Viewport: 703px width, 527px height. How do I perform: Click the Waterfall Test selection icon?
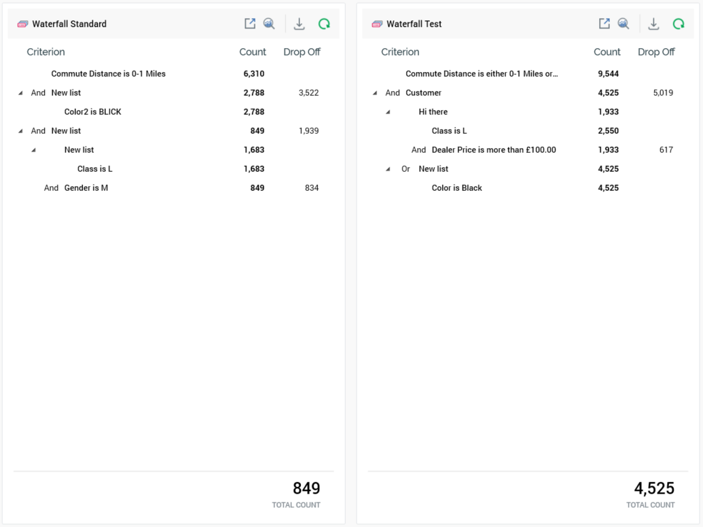pos(377,24)
